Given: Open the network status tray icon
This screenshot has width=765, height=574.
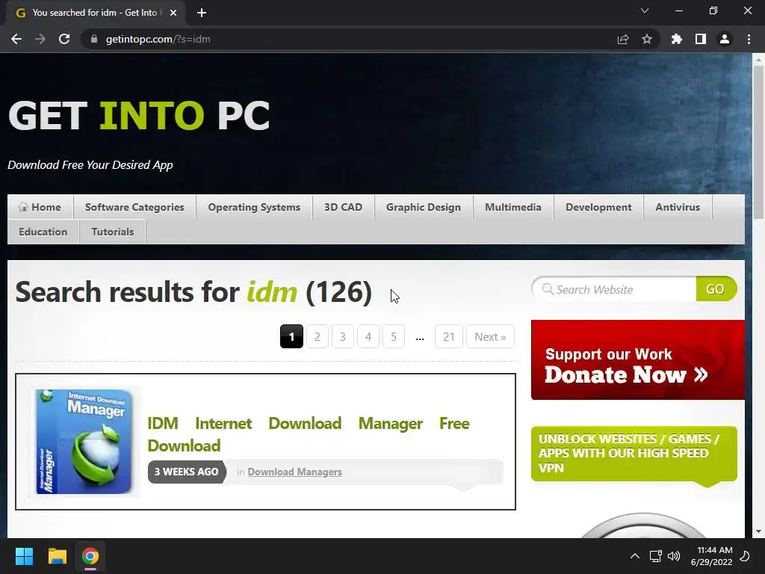Looking at the screenshot, I should pyautogui.click(x=655, y=556).
